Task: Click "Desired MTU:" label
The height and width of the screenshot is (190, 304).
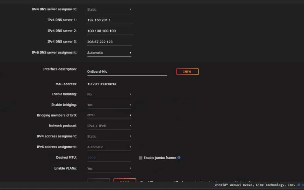Action: click(x=66, y=157)
